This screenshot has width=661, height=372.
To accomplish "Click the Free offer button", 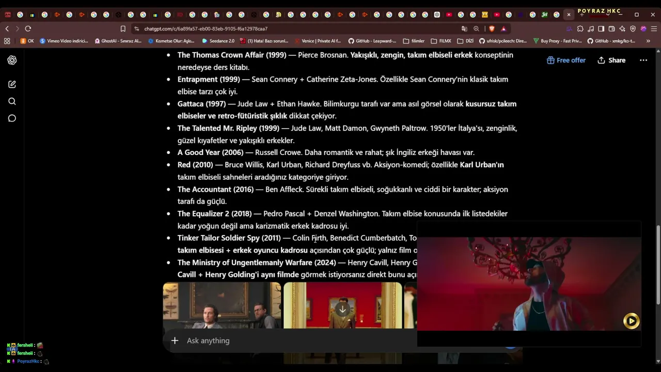I will click(566, 60).
